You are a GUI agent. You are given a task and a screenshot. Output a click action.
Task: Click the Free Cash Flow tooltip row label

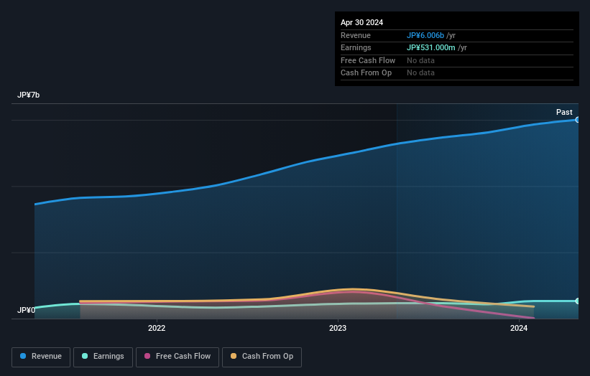coord(368,60)
